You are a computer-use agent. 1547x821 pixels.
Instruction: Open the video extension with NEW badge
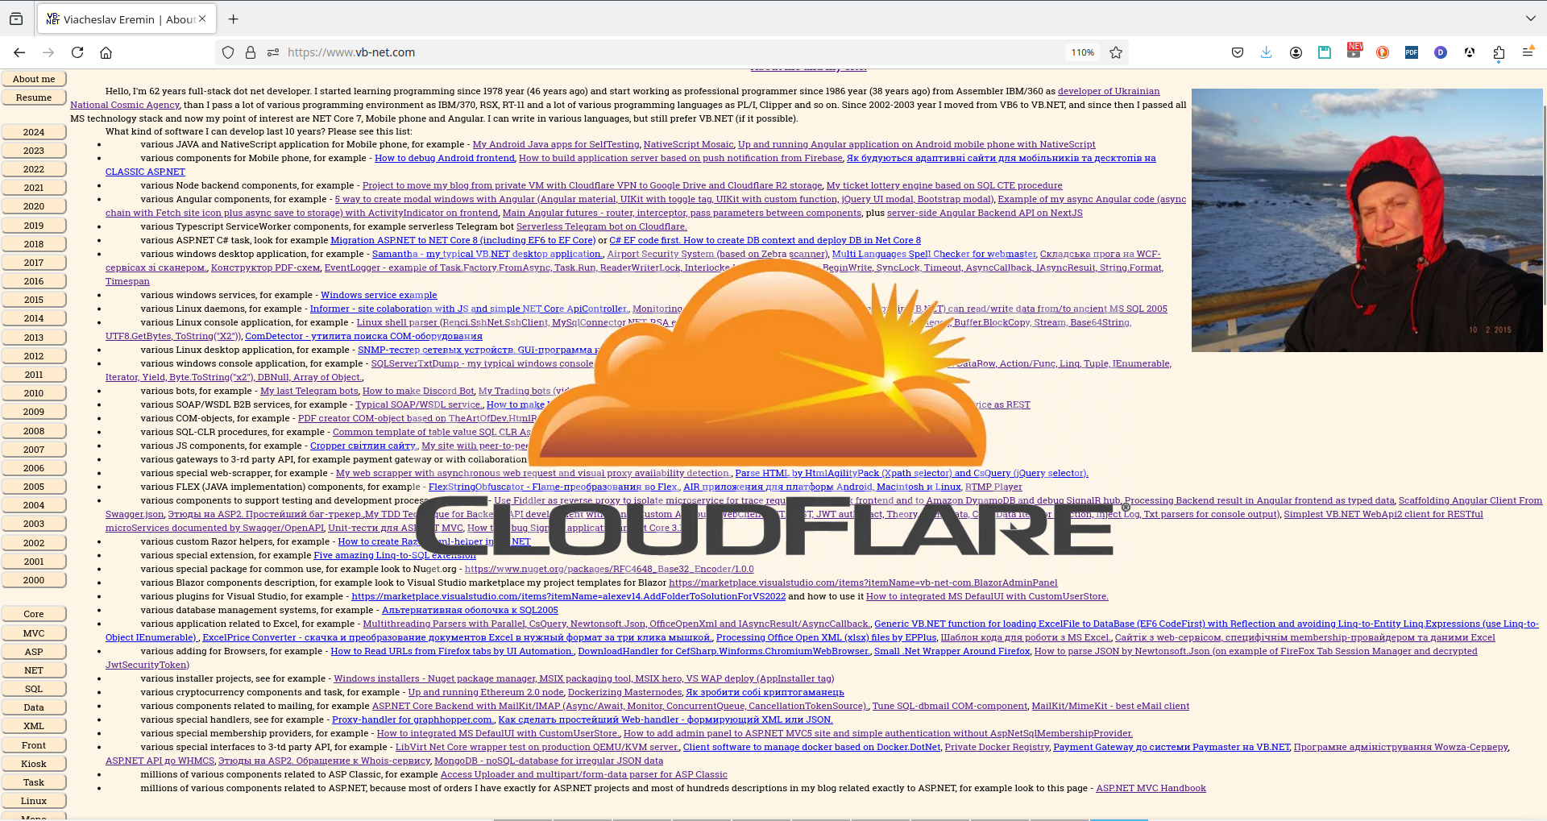[1354, 52]
